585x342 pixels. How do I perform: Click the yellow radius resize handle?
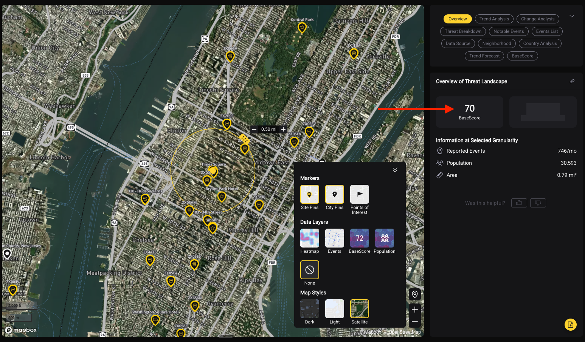click(244, 139)
